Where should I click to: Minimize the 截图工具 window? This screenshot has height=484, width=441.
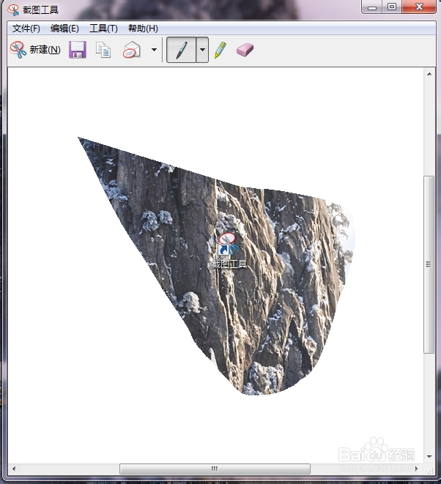(372, 7)
